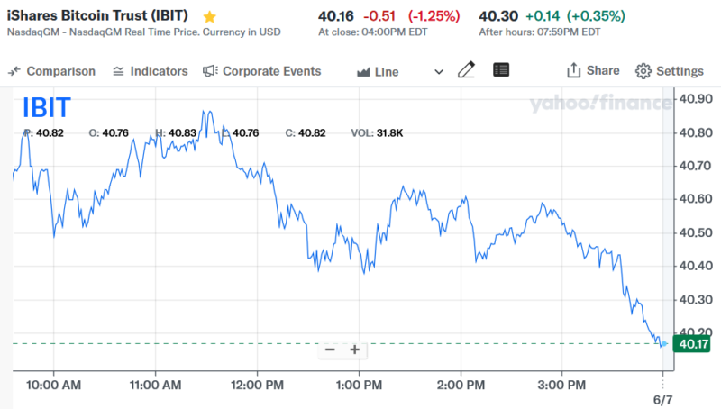Open the Indicators menu
This screenshot has height=409, width=721.
tap(159, 71)
